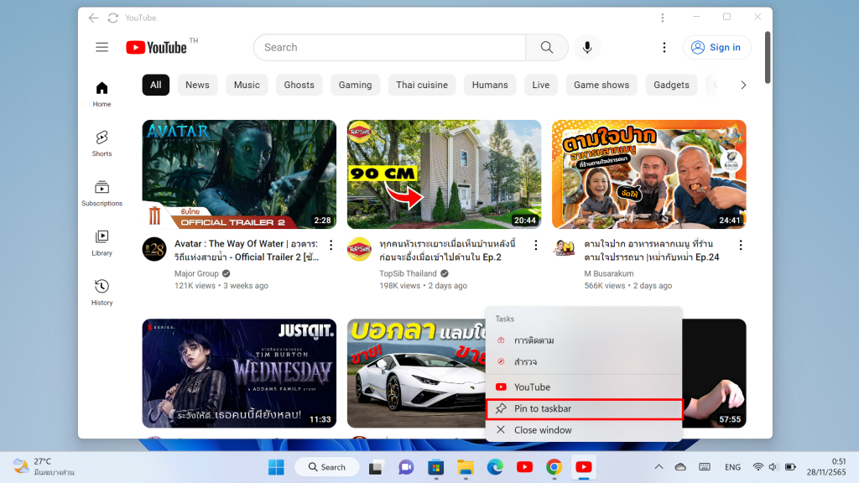Select the Music category chip

(x=247, y=85)
